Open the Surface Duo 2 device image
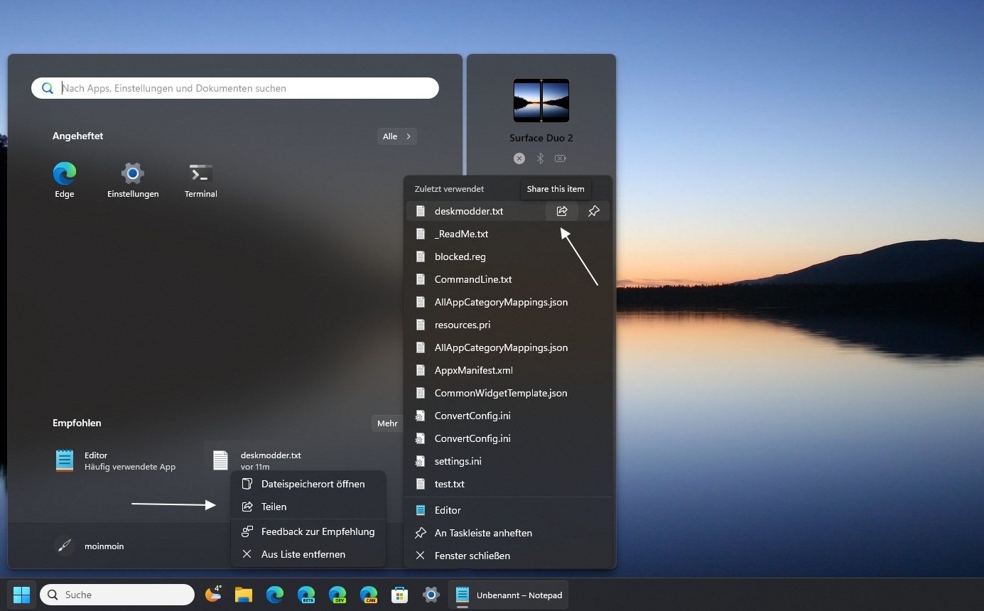 541,100
